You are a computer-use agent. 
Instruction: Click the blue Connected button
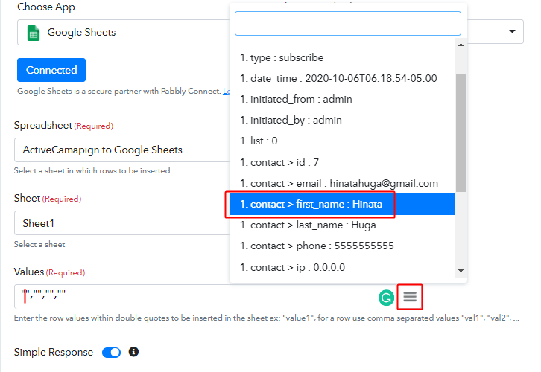(x=51, y=70)
